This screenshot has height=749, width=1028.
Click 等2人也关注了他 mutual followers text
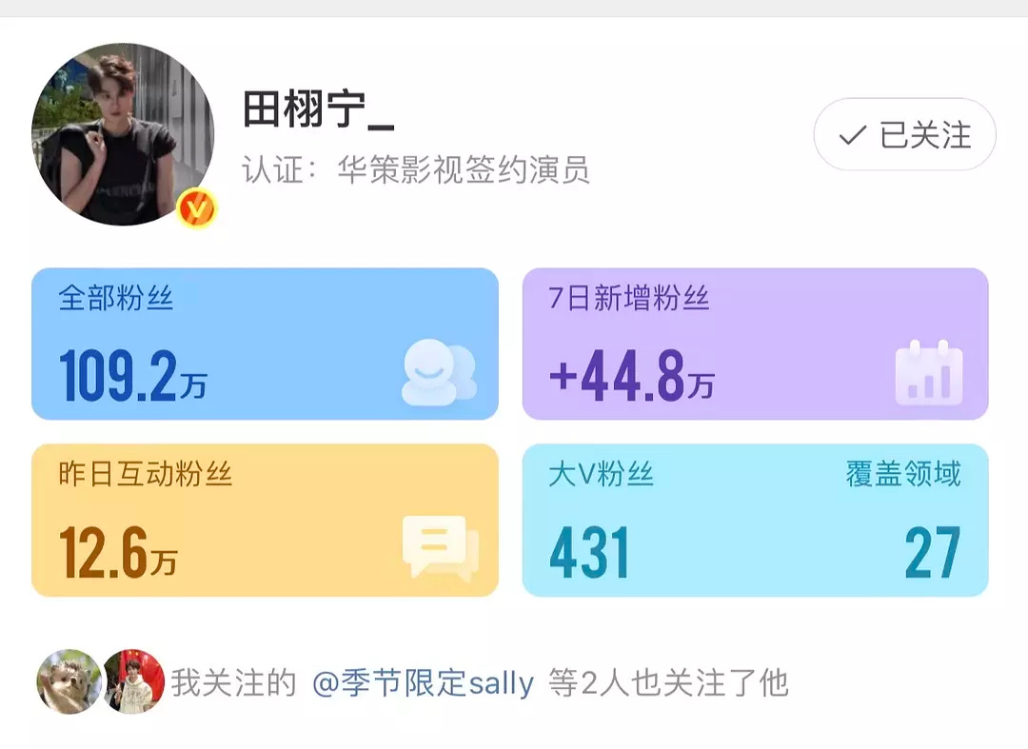click(x=667, y=682)
